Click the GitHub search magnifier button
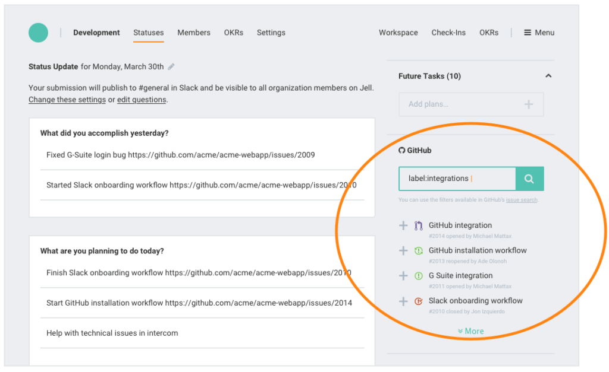 point(529,179)
